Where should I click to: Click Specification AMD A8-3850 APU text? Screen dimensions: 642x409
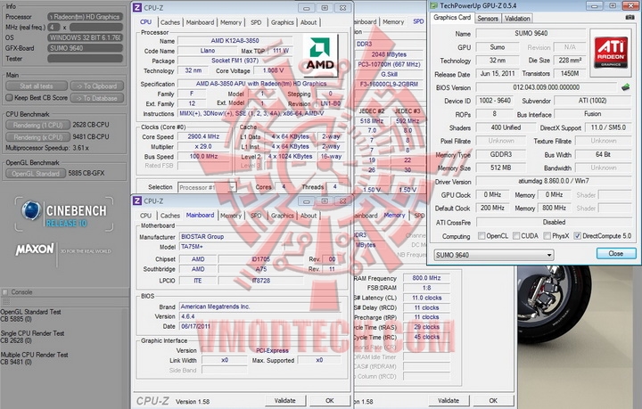tap(260, 84)
